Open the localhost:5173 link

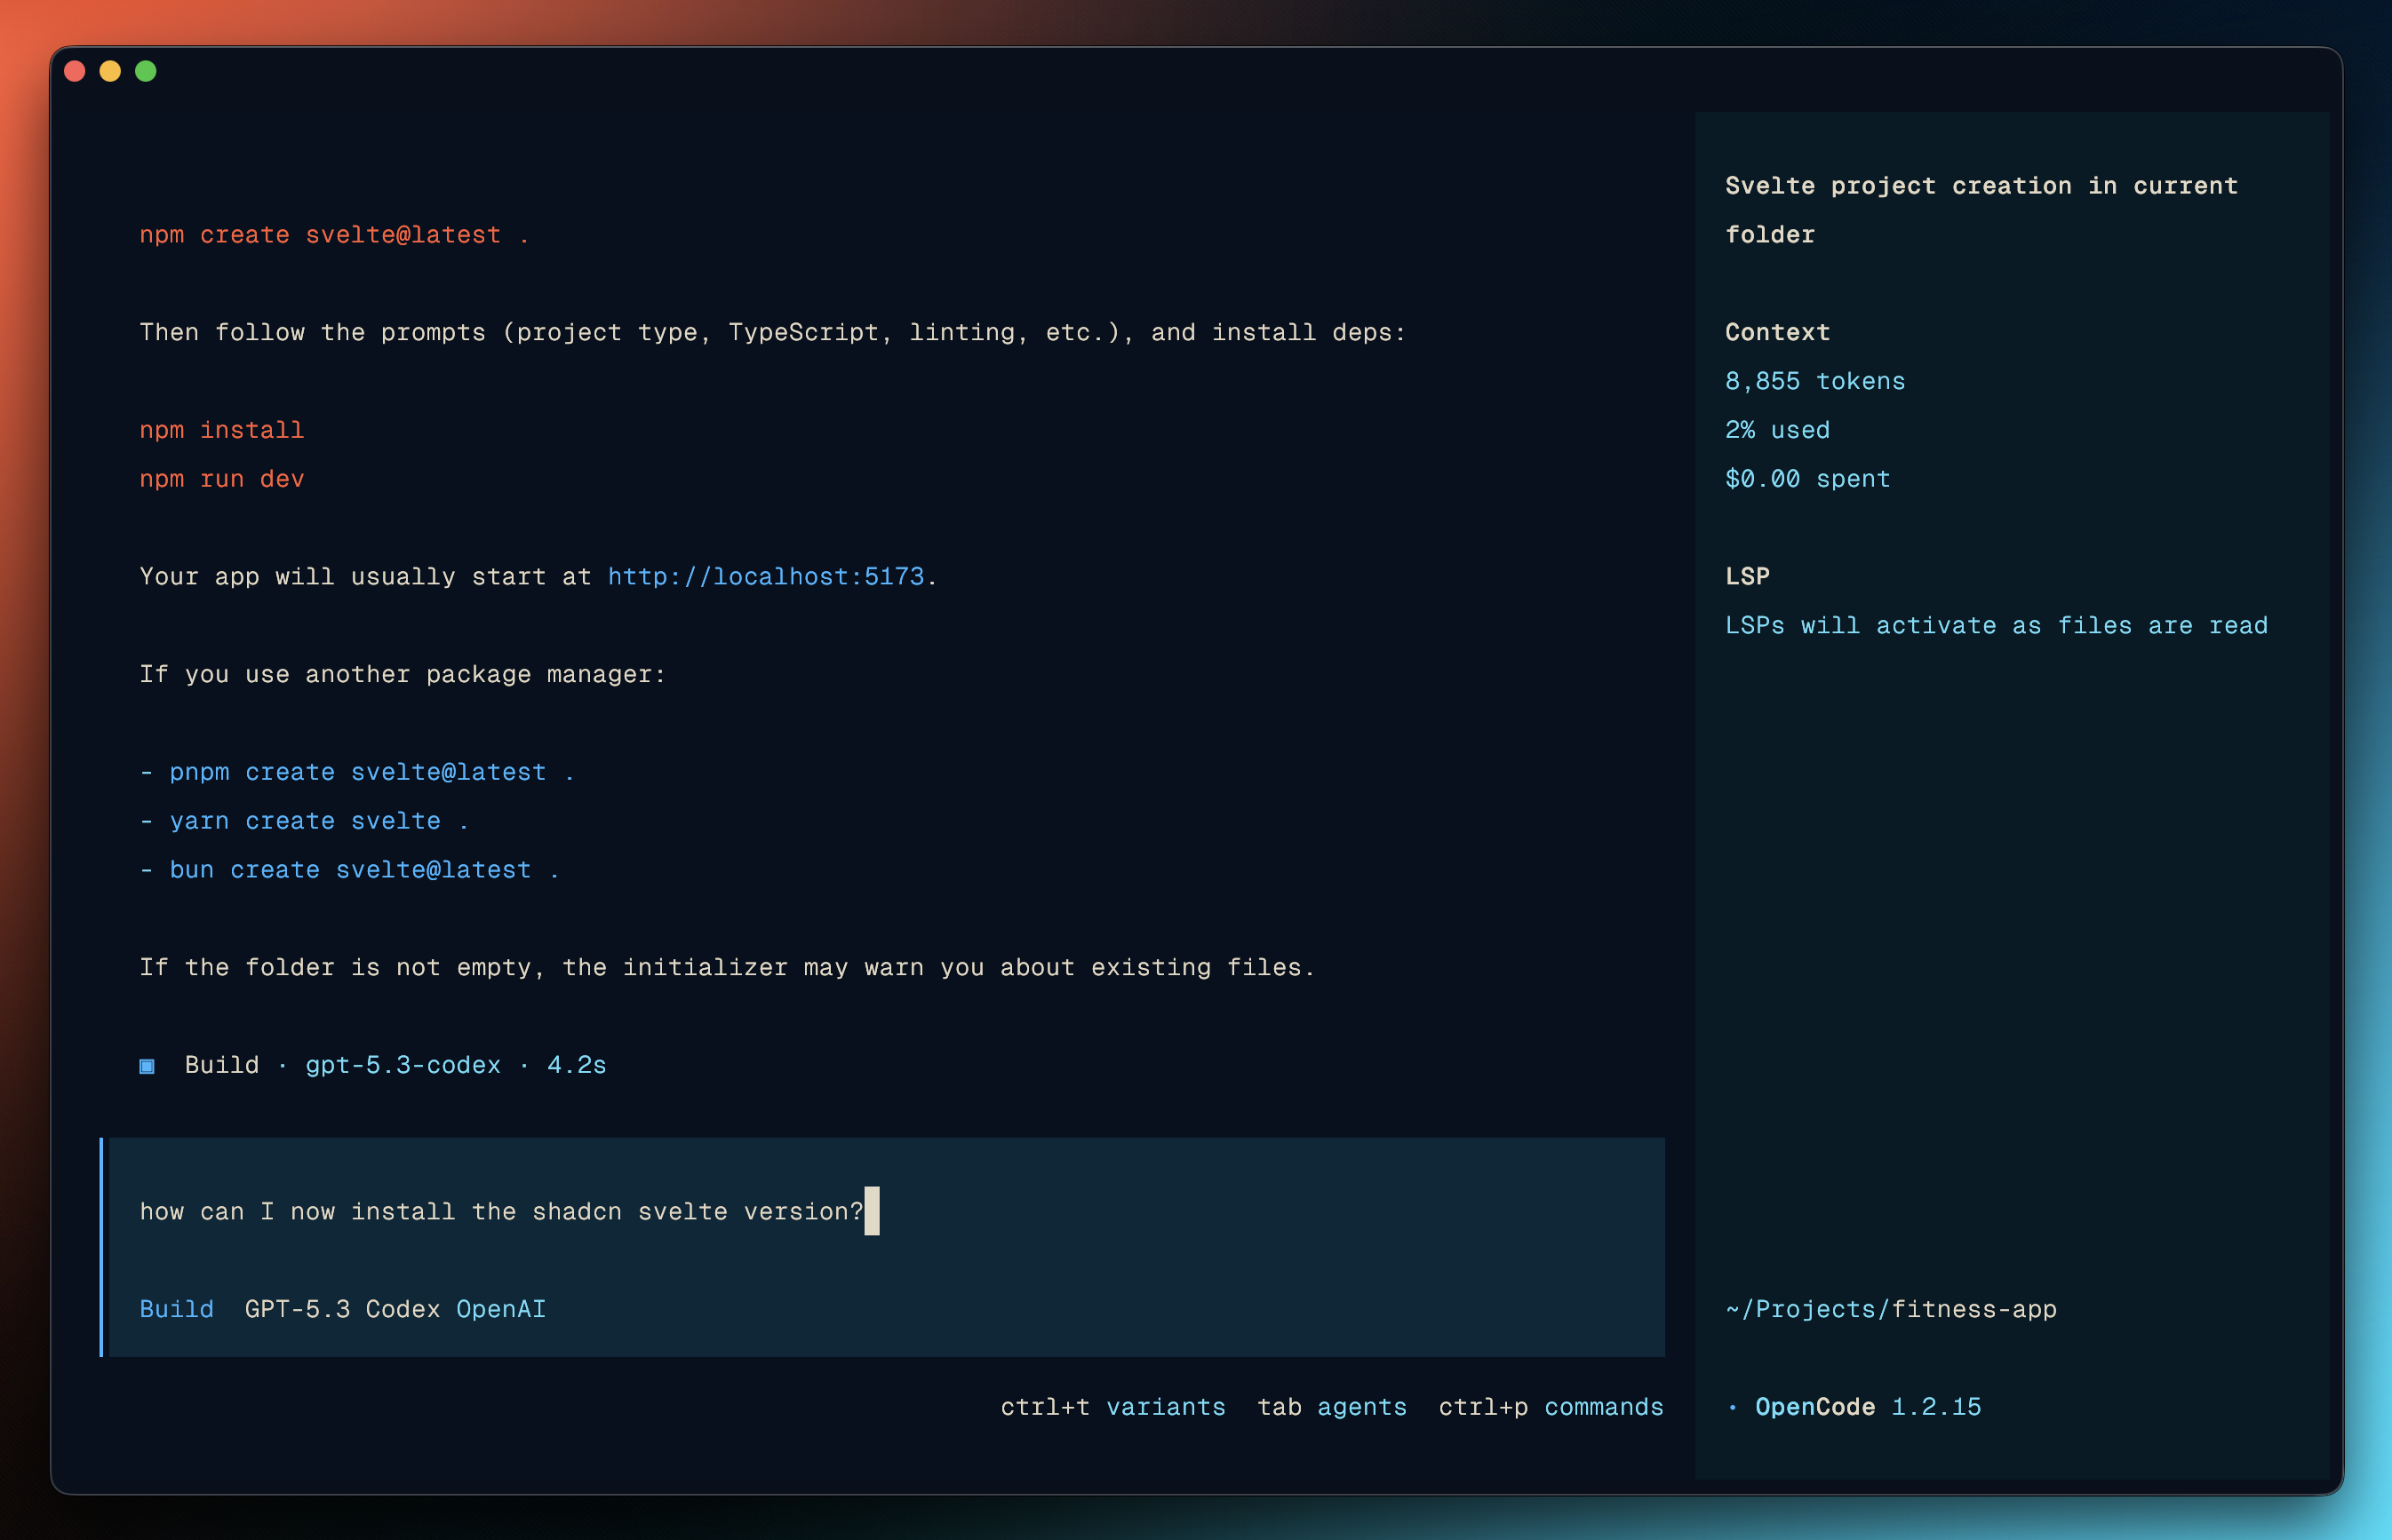[765, 577]
